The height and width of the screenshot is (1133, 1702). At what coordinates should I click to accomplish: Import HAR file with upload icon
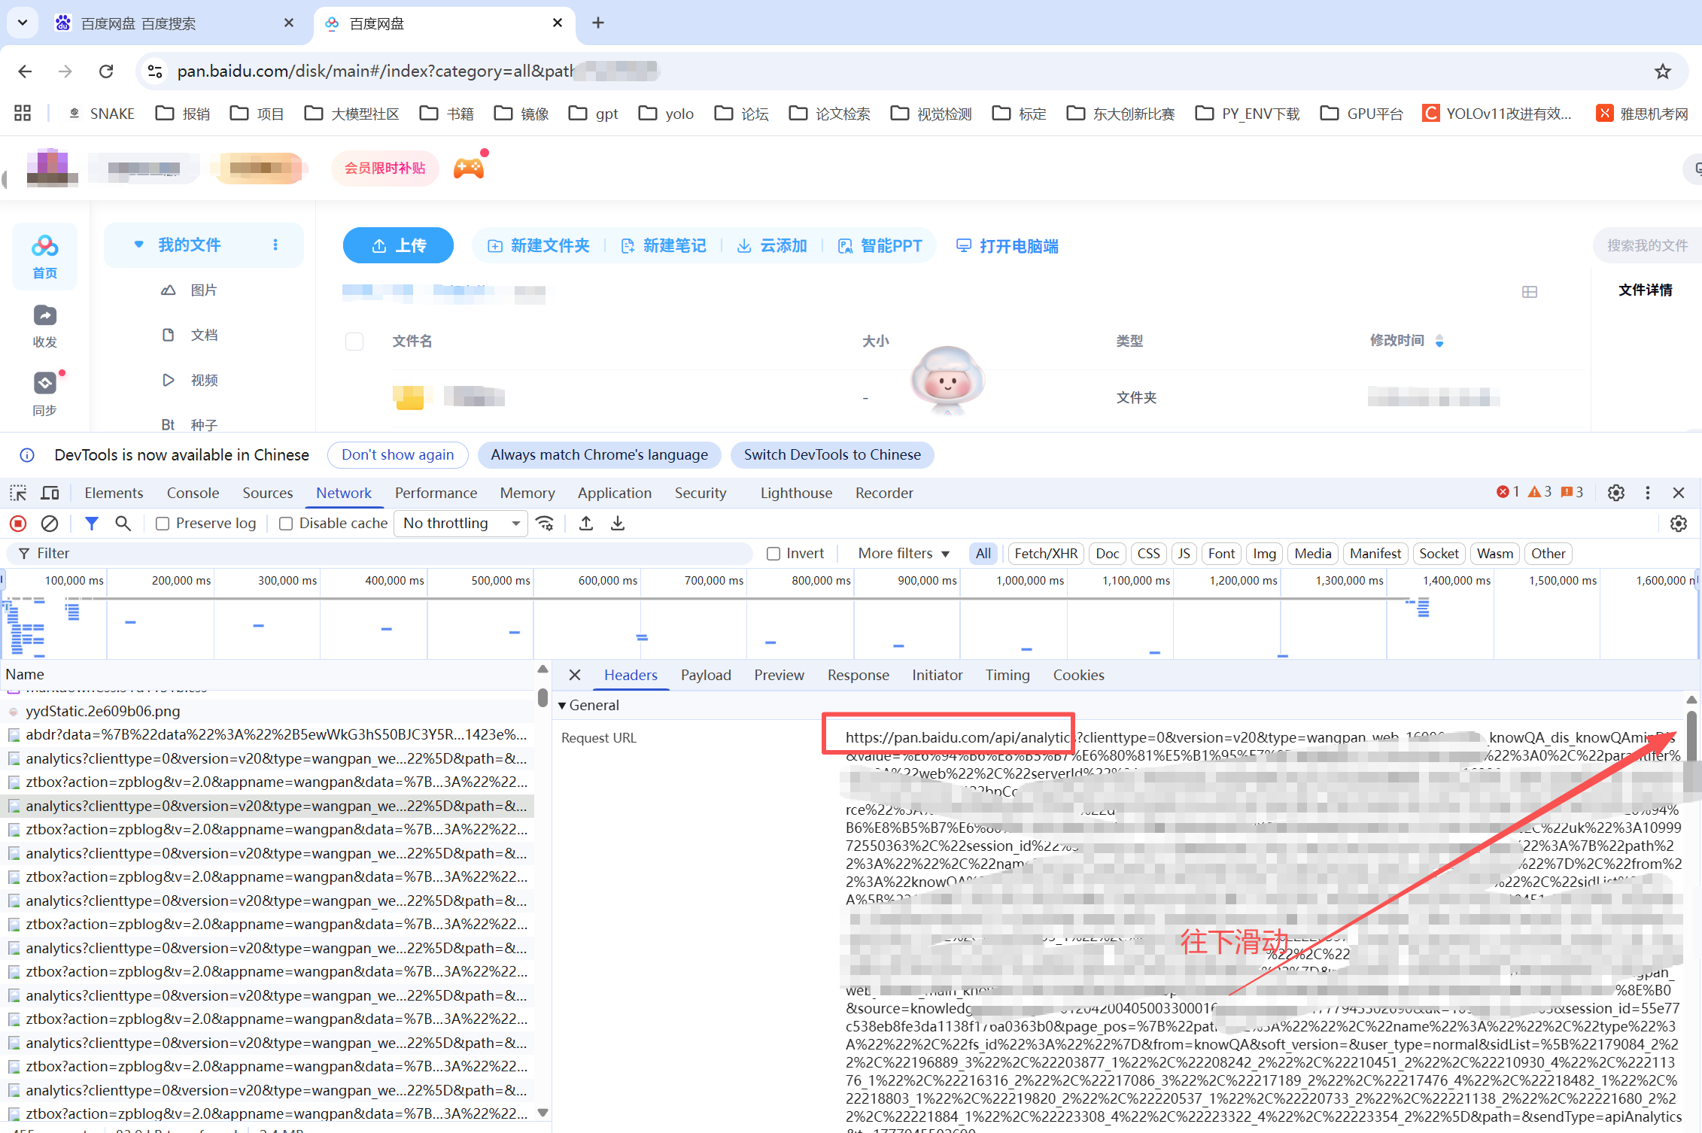point(586,524)
